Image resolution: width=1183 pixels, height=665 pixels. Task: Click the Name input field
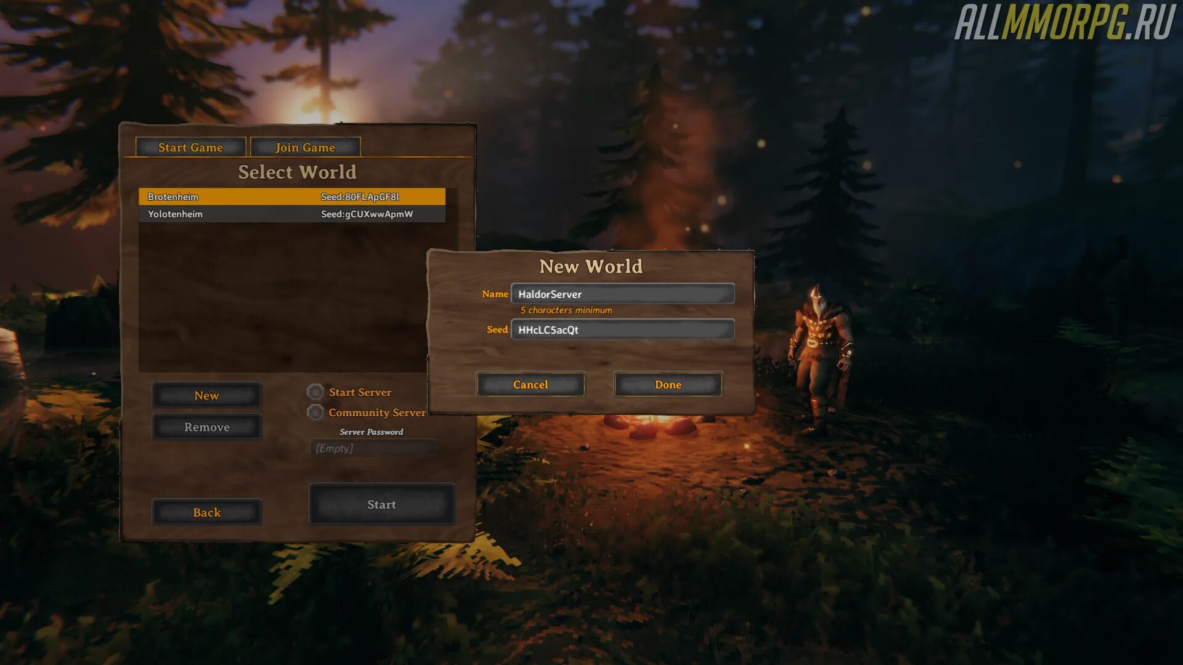click(x=622, y=294)
